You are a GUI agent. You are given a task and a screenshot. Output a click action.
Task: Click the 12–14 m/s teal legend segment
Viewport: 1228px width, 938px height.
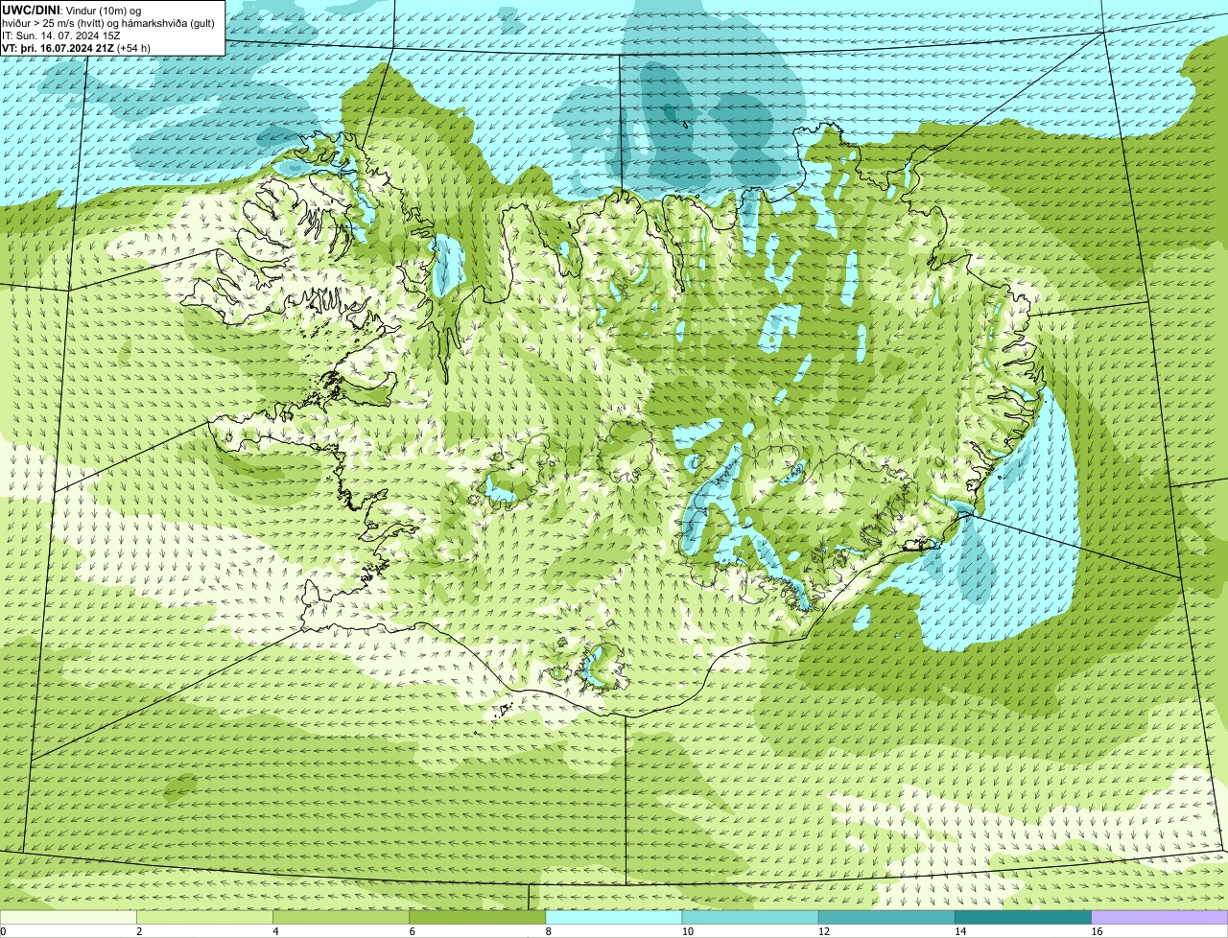(886, 917)
